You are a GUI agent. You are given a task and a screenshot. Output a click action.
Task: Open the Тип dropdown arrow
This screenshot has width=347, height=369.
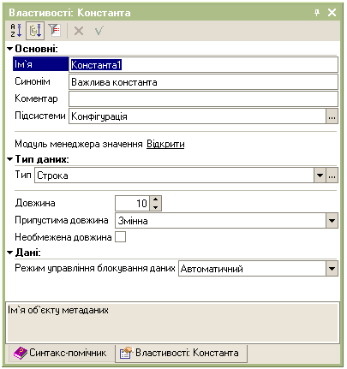tap(320, 176)
